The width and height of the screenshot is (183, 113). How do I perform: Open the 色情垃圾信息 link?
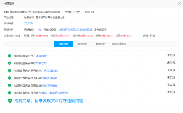(49, 78)
